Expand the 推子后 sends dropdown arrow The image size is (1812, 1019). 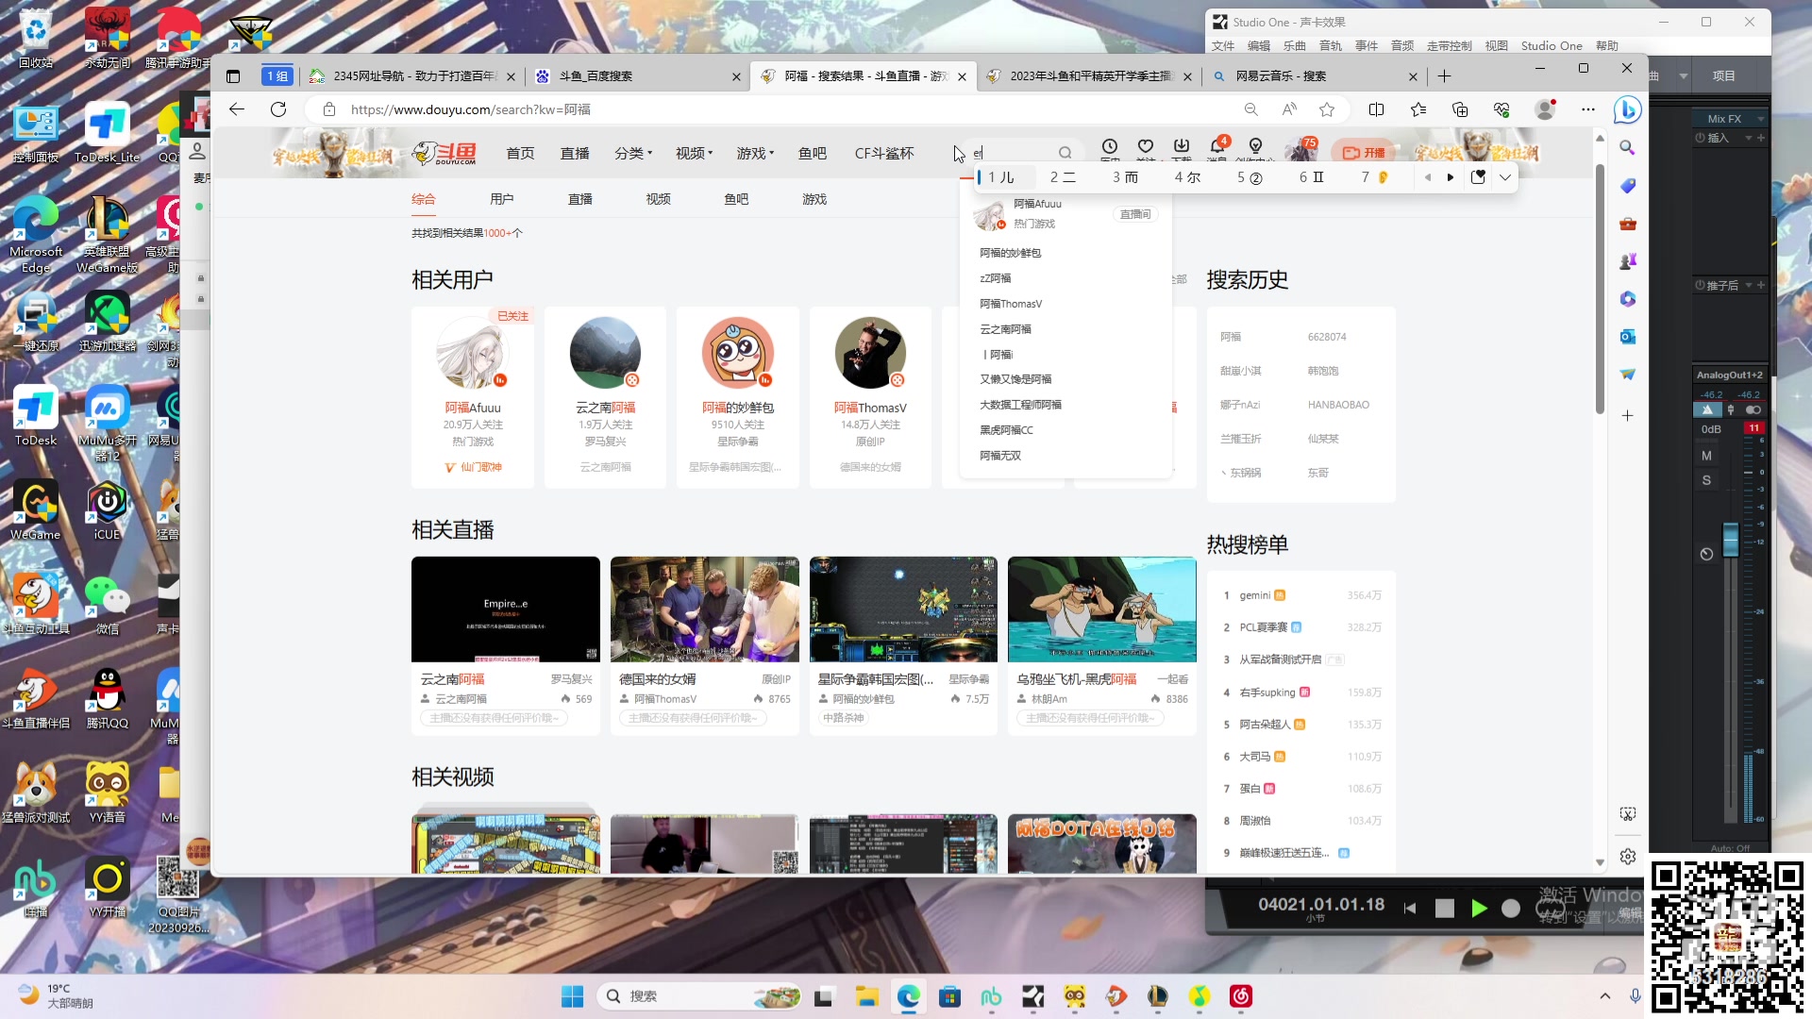pyautogui.click(x=1749, y=285)
